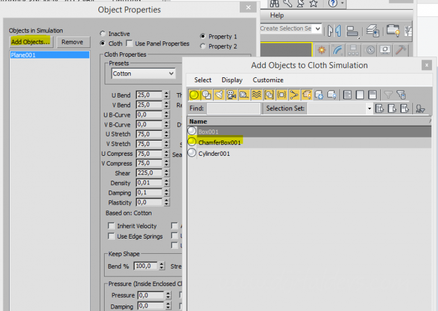Toggle the Display Shapes filter icon
The width and height of the screenshot is (438, 311).
click(207, 94)
